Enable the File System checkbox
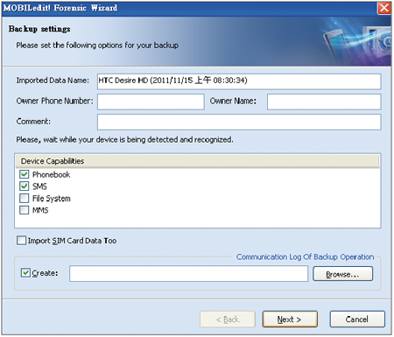The height and width of the screenshot is (337, 394). (25, 198)
